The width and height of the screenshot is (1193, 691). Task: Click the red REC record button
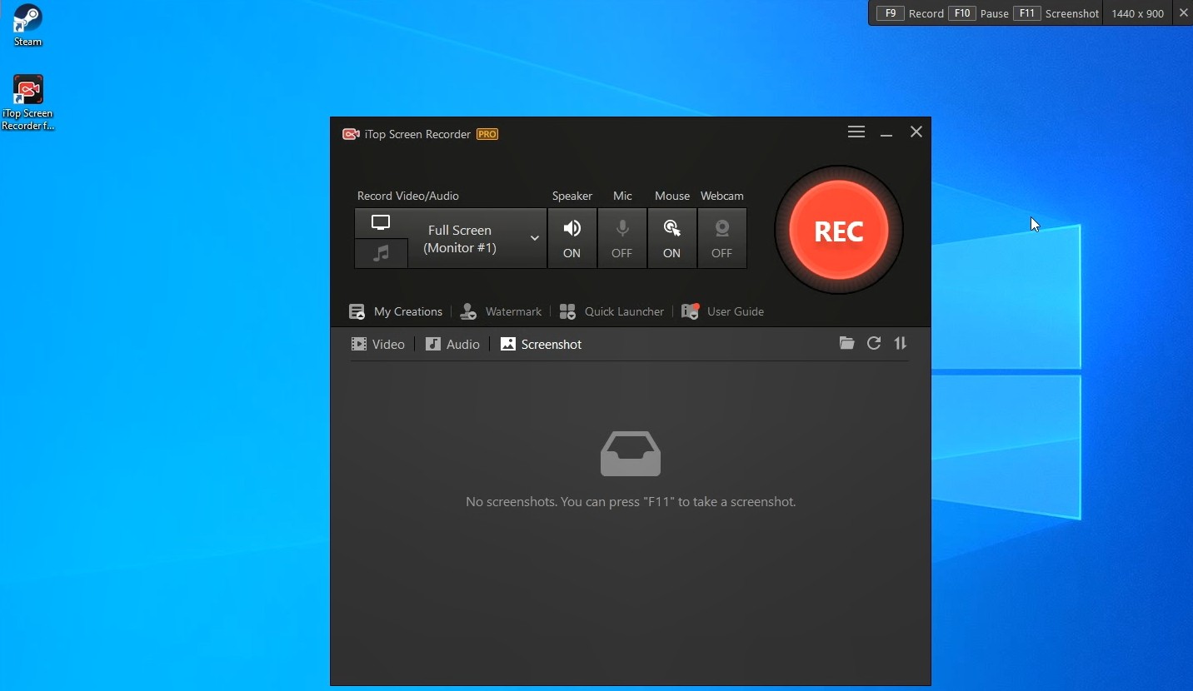(x=838, y=231)
